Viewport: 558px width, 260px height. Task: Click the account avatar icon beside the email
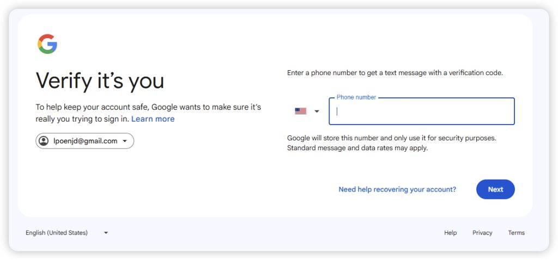(43, 141)
